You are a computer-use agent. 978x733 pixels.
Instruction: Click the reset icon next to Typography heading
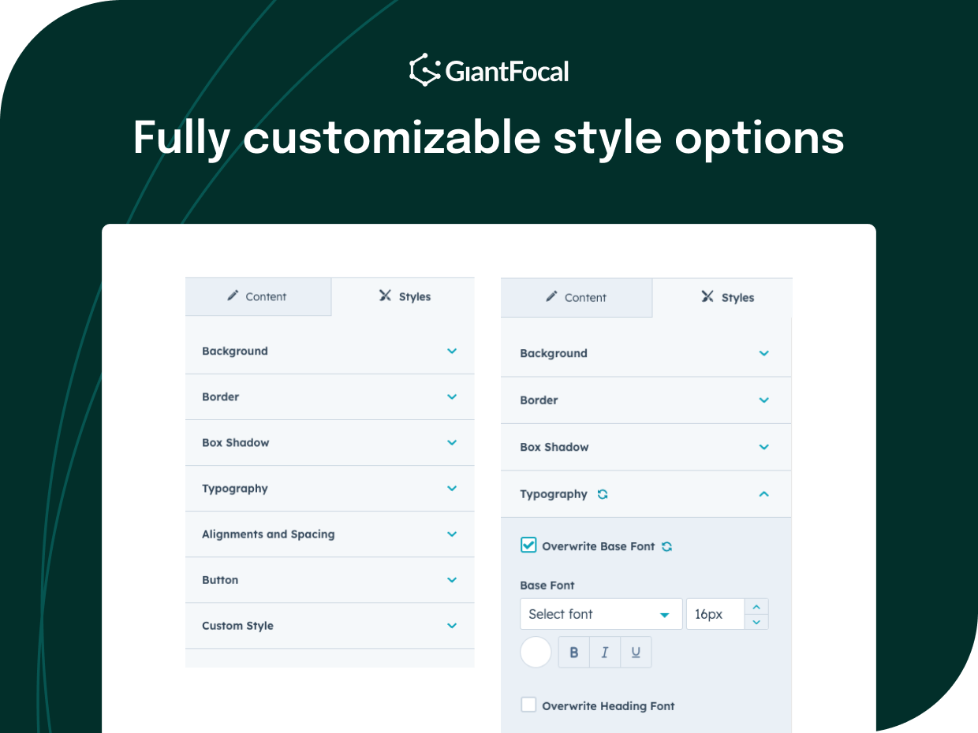(603, 494)
